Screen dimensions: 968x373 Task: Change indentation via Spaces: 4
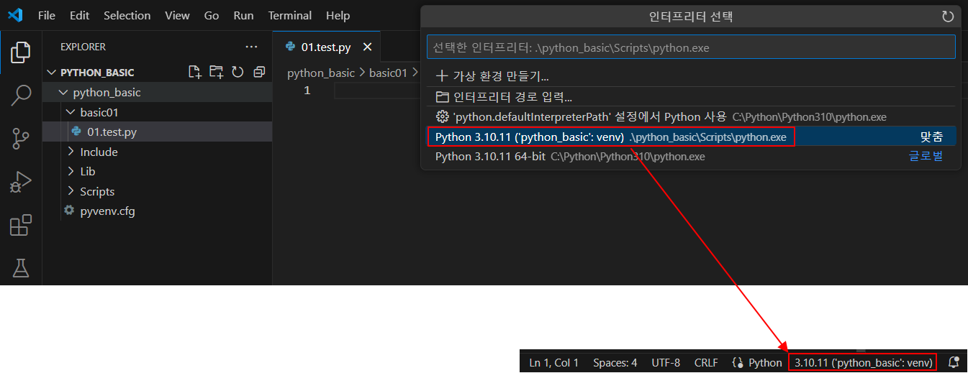tap(615, 363)
